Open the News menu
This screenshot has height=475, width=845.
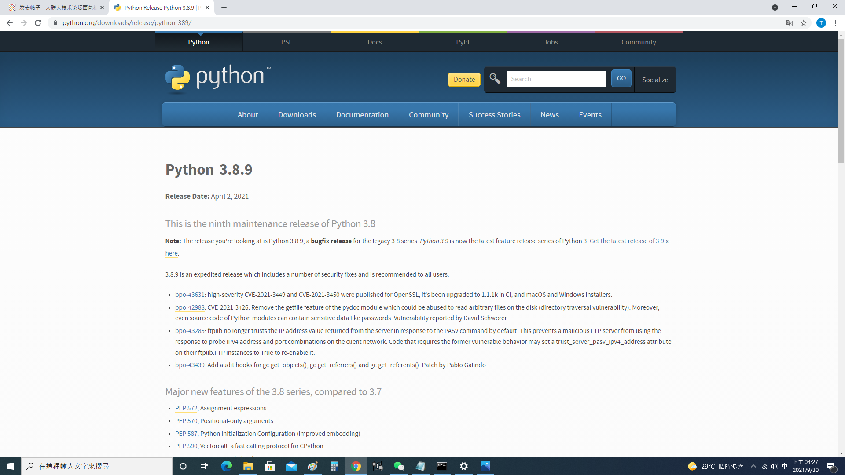point(550,115)
